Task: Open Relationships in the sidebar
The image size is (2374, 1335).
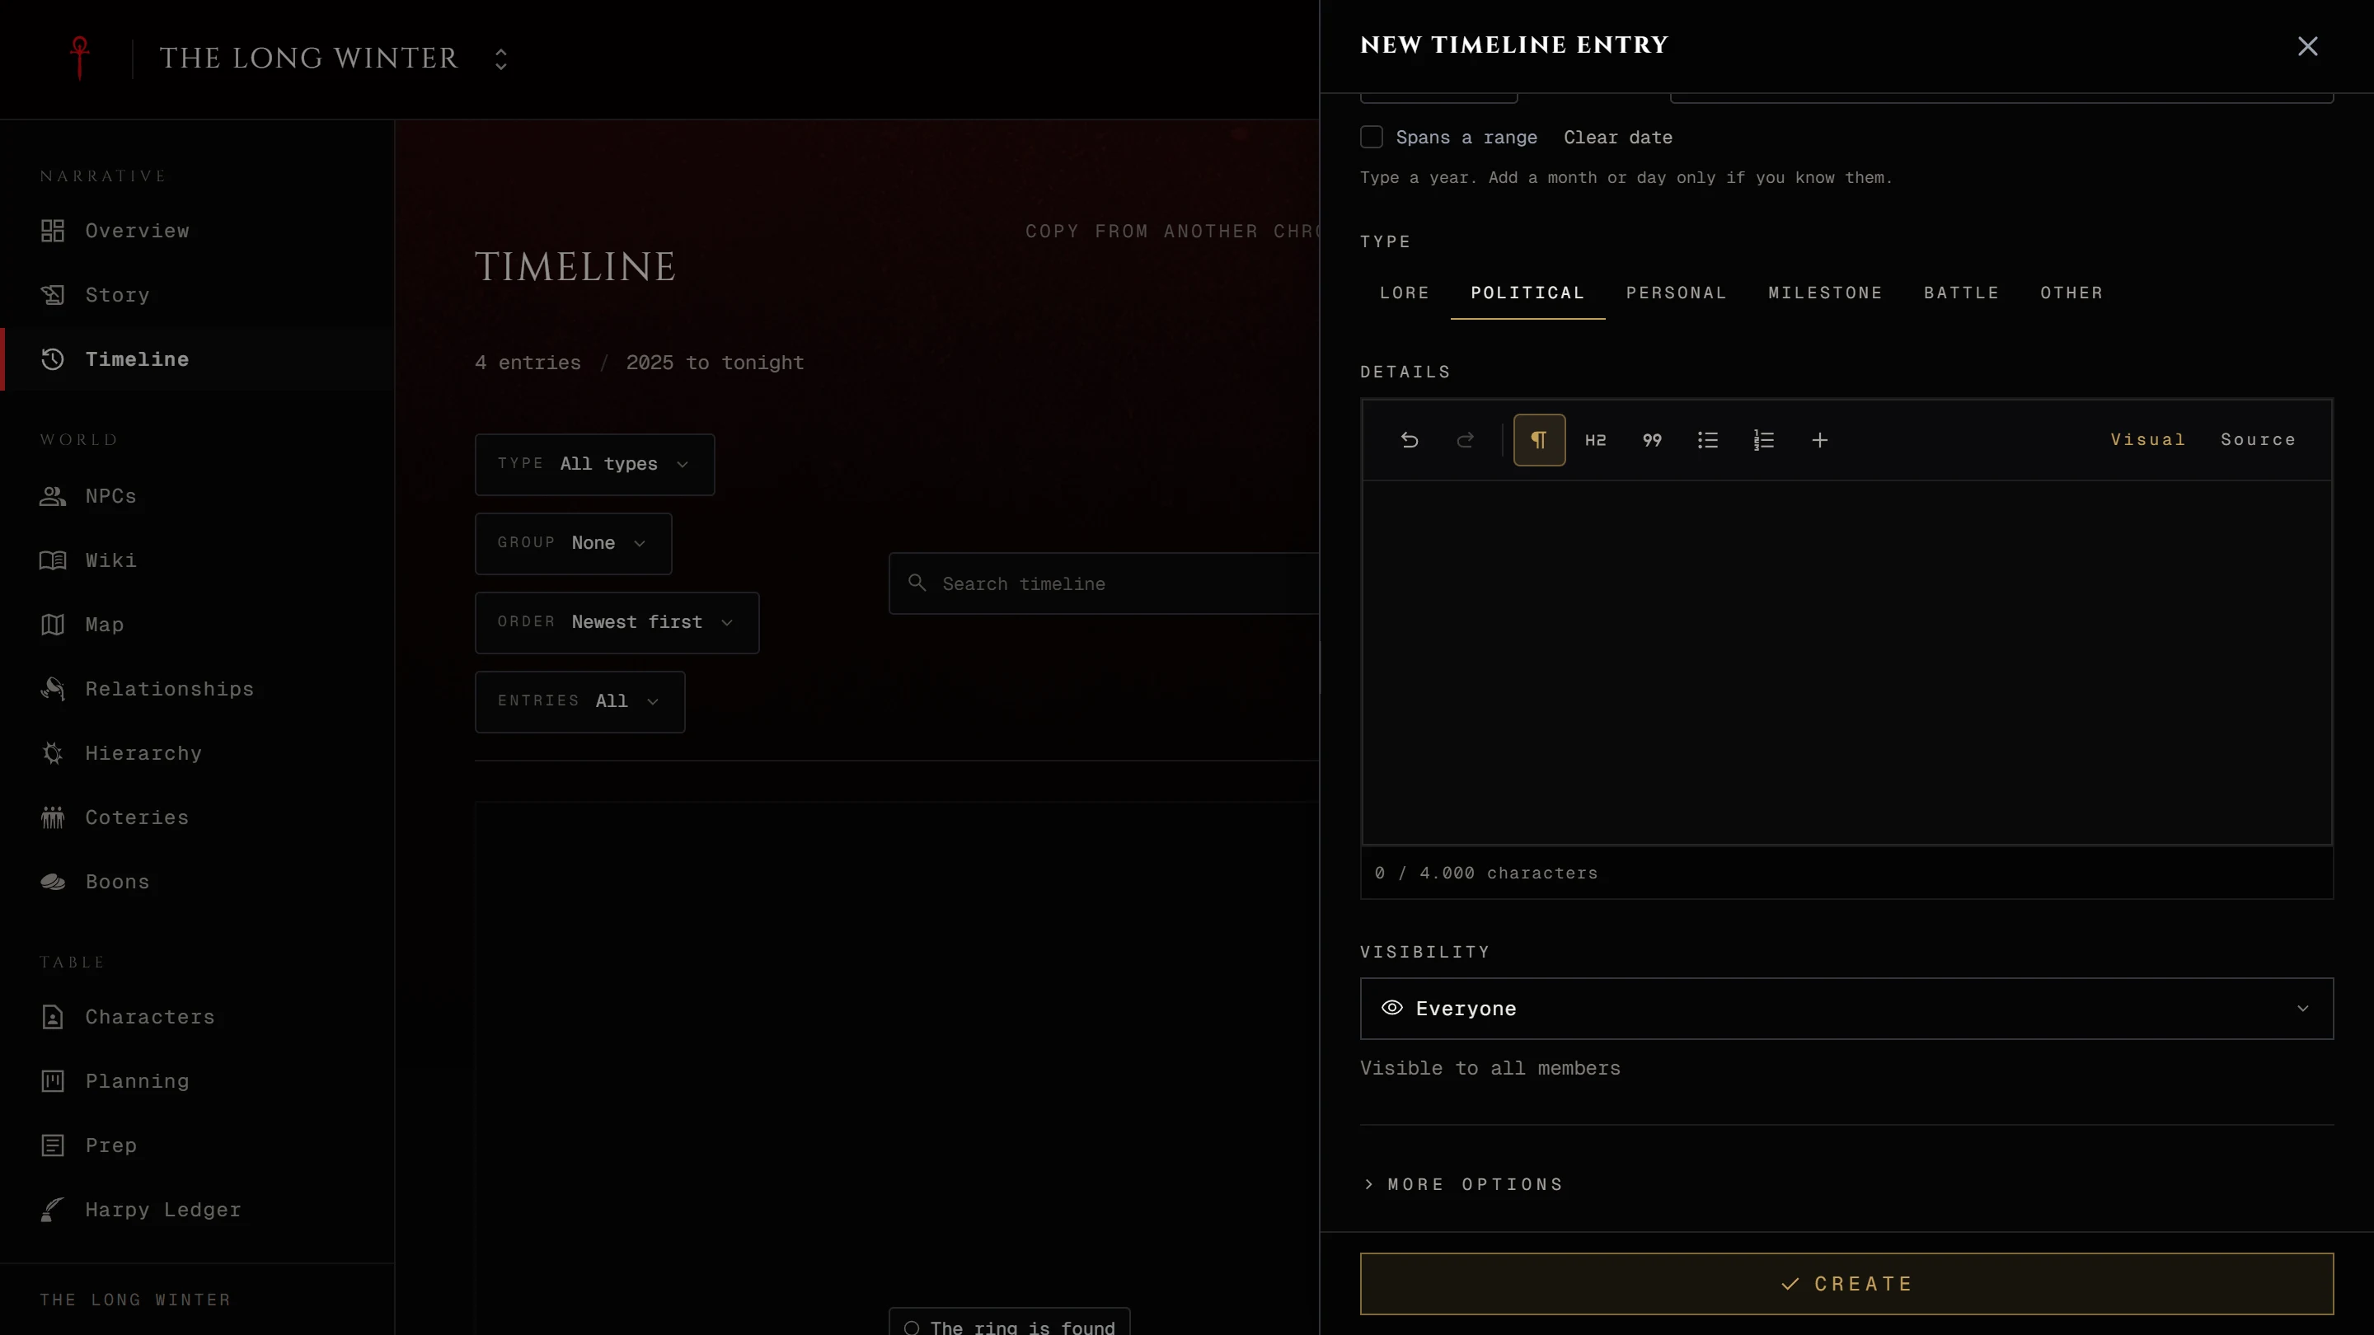Action: click(x=197, y=689)
